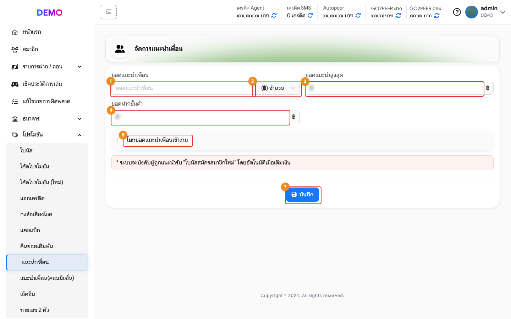Refresh the GO2PEER ถอน balance
The width and height of the screenshot is (511, 319).
pos(437,16)
